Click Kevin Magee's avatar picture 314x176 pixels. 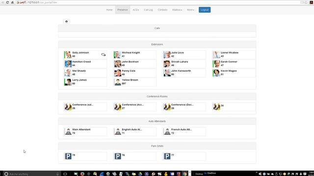(216, 73)
